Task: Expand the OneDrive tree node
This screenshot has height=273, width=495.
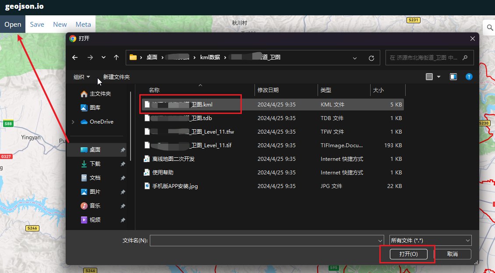Action: [x=73, y=122]
